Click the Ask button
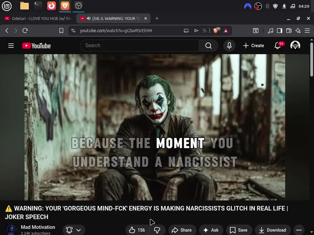Image resolution: width=314 pixels, height=235 pixels. (x=211, y=230)
